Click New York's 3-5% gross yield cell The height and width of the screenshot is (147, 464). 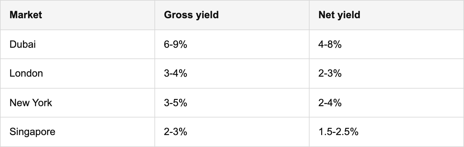coord(176,103)
